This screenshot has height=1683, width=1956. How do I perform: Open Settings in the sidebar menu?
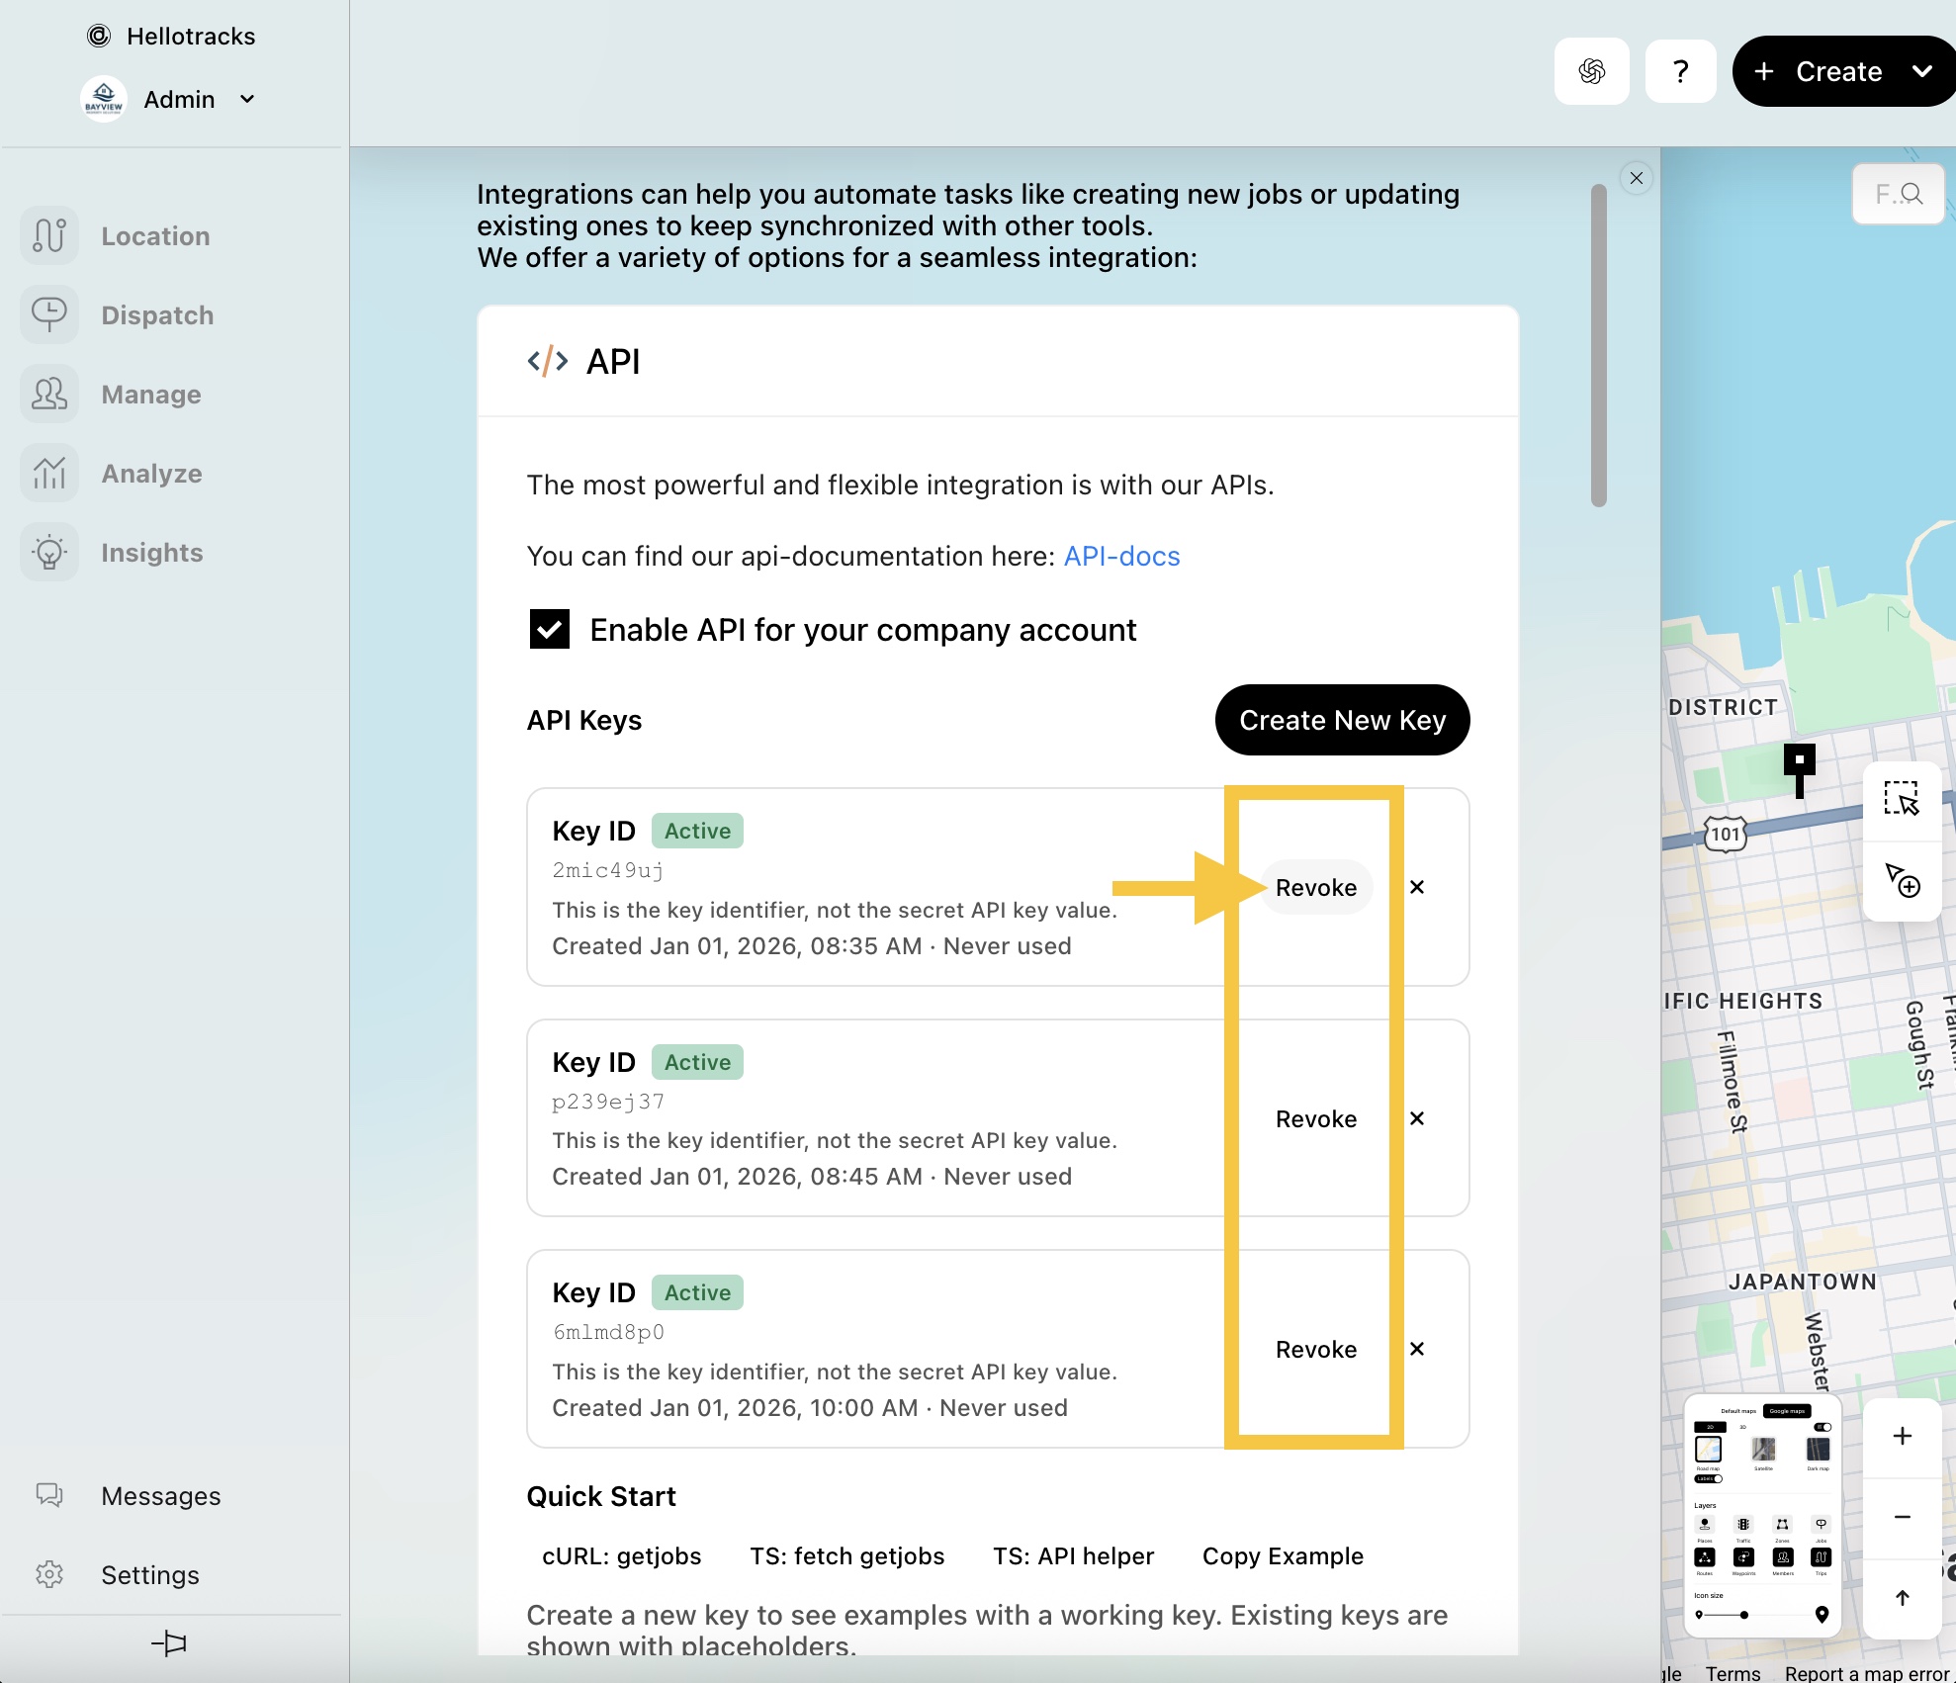(149, 1574)
